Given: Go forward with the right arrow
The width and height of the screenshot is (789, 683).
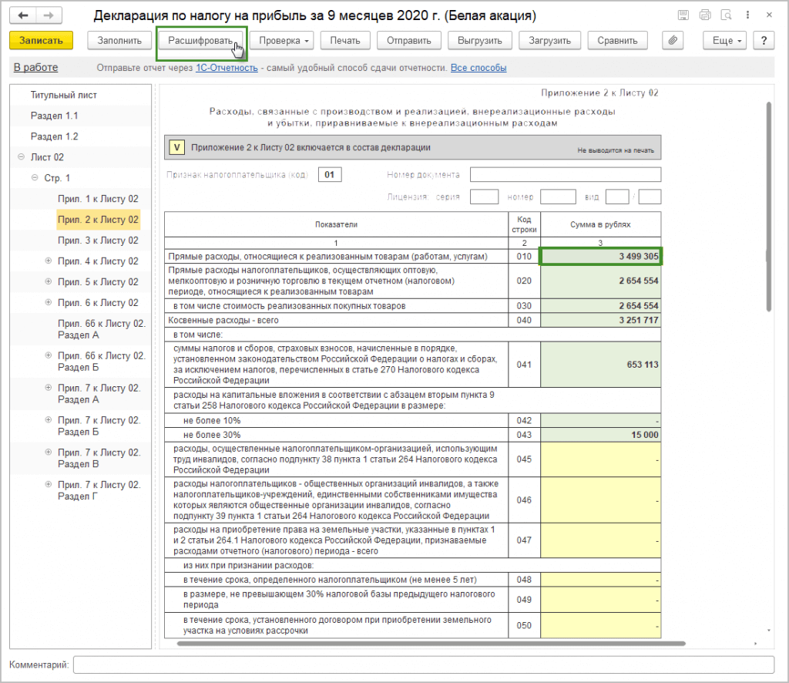Looking at the screenshot, I should (x=48, y=16).
